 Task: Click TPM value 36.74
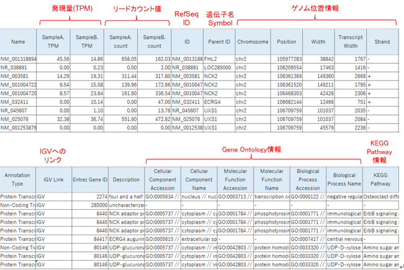[87, 119]
